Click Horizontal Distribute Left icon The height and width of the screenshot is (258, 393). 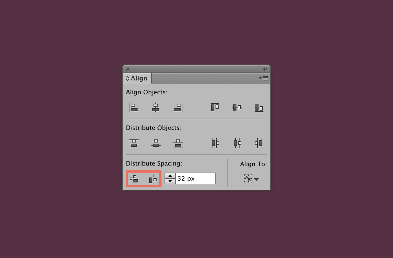(x=215, y=143)
